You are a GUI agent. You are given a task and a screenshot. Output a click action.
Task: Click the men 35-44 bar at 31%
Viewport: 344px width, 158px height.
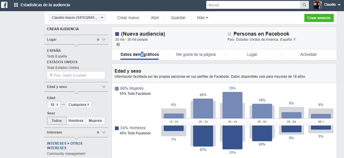(232, 137)
